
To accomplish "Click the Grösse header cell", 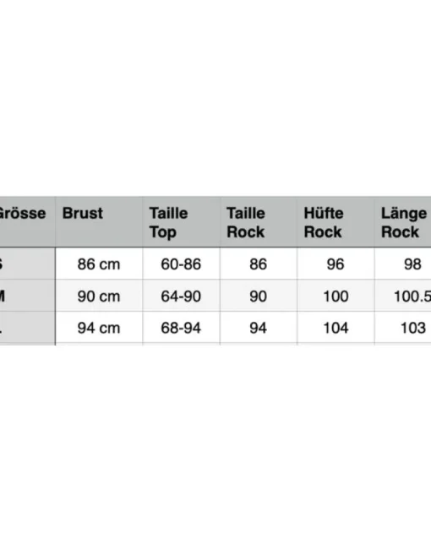I will tap(28, 222).
